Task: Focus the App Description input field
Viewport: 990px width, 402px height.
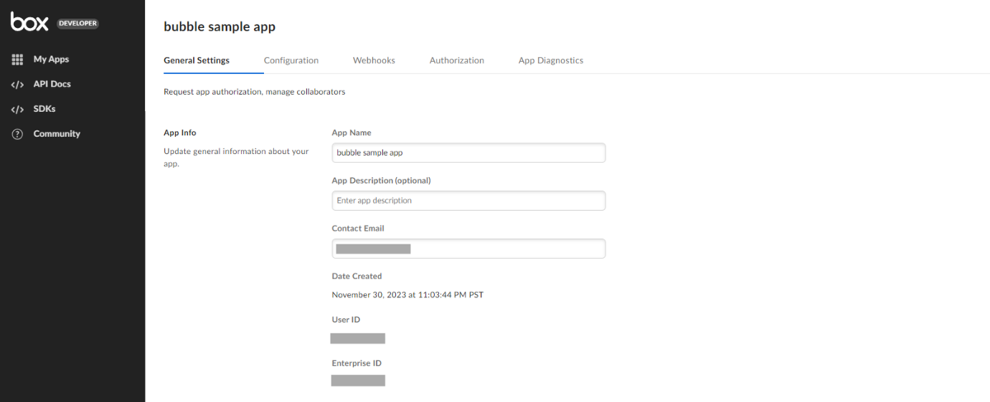Action: pyautogui.click(x=469, y=200)
